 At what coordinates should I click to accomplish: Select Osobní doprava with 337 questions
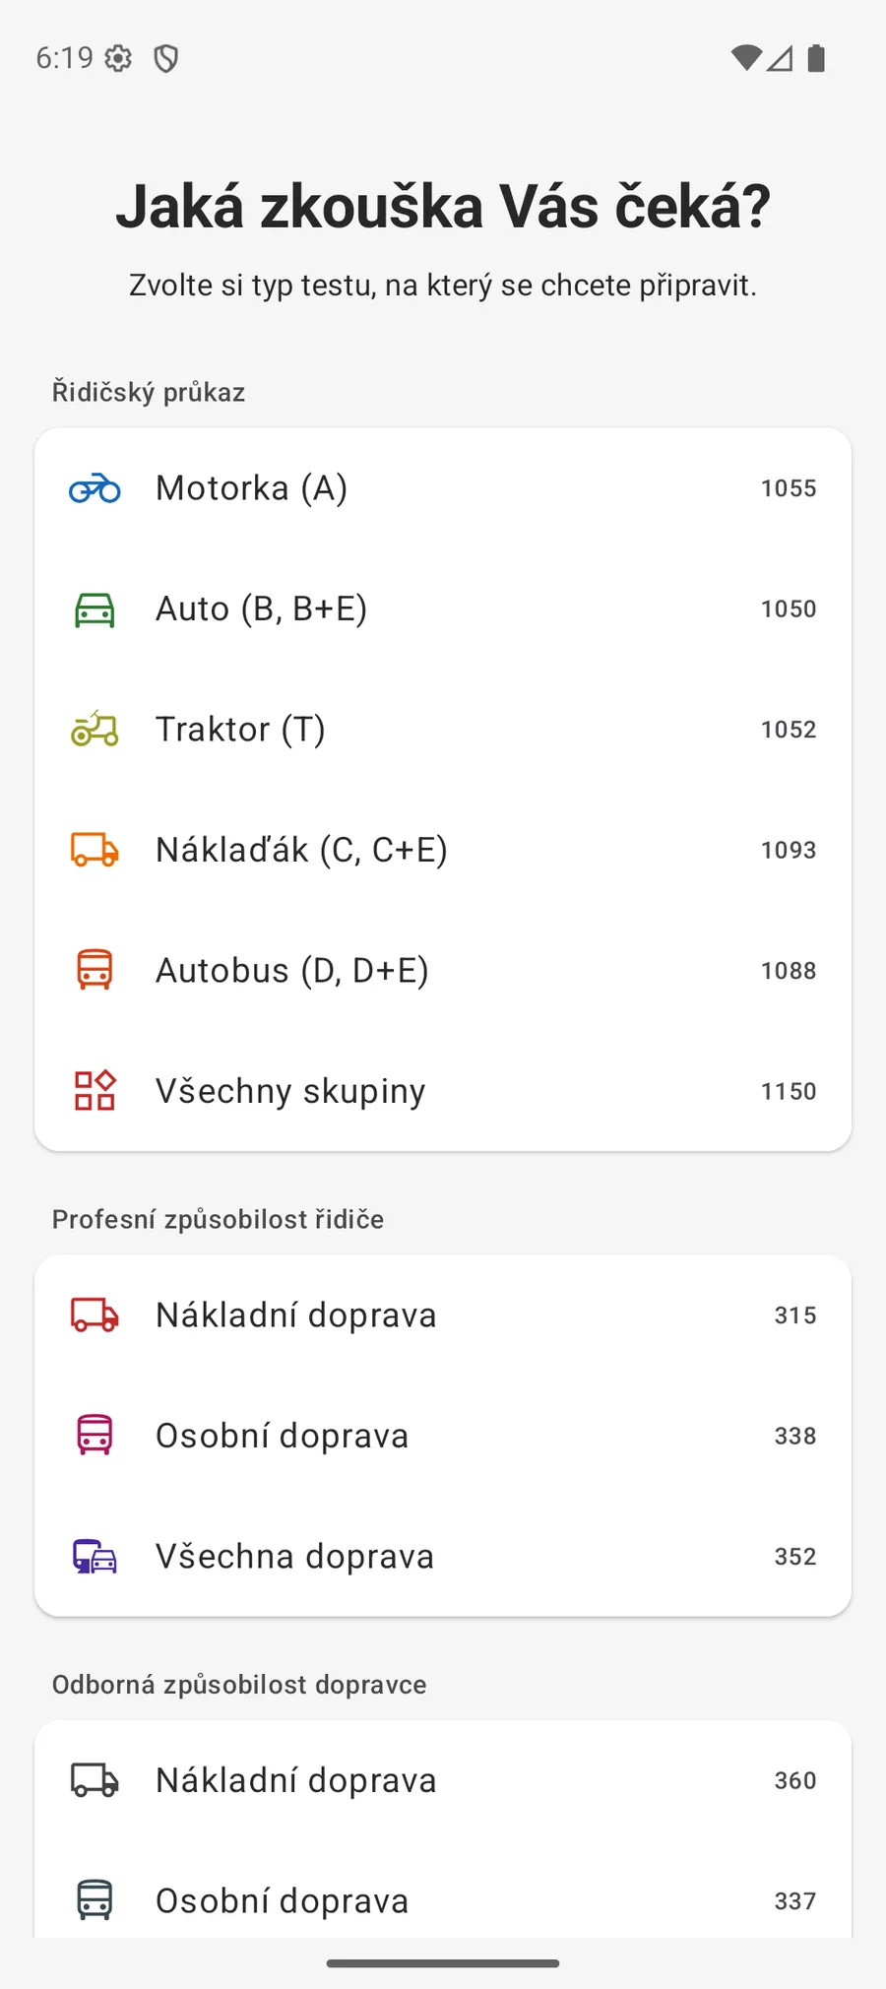coord(443,1900)
